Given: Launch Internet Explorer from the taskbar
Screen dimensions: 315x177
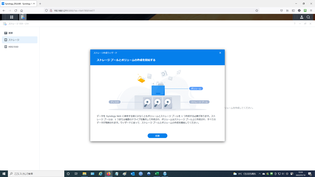Looking at the screenshot, I should pos(100,174).
